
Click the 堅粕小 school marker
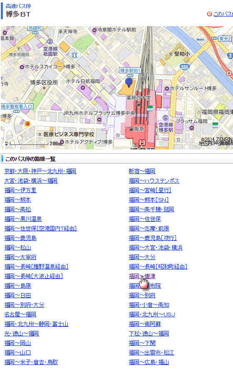pos(171,54)
